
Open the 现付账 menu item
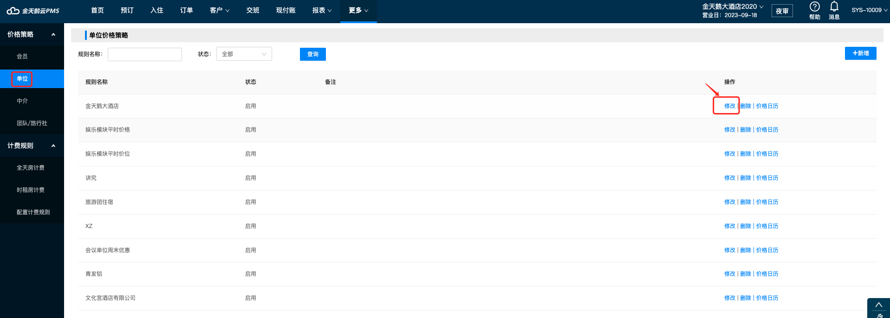(x=286, y=11)
